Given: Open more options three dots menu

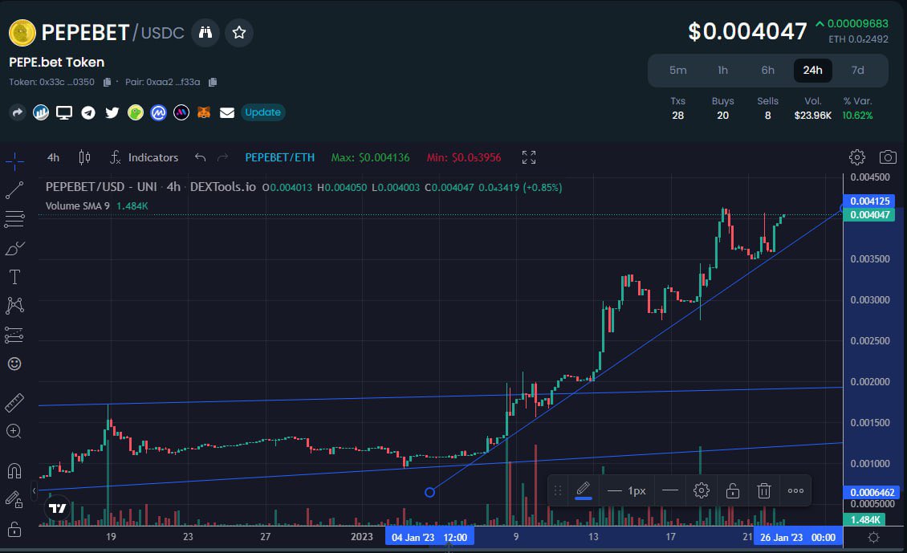Looking at the screenshot, I should (795, 490).
